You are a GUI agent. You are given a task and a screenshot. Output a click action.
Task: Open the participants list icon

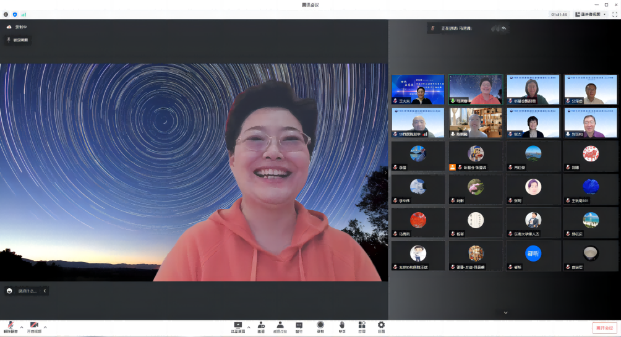[280, 326]
